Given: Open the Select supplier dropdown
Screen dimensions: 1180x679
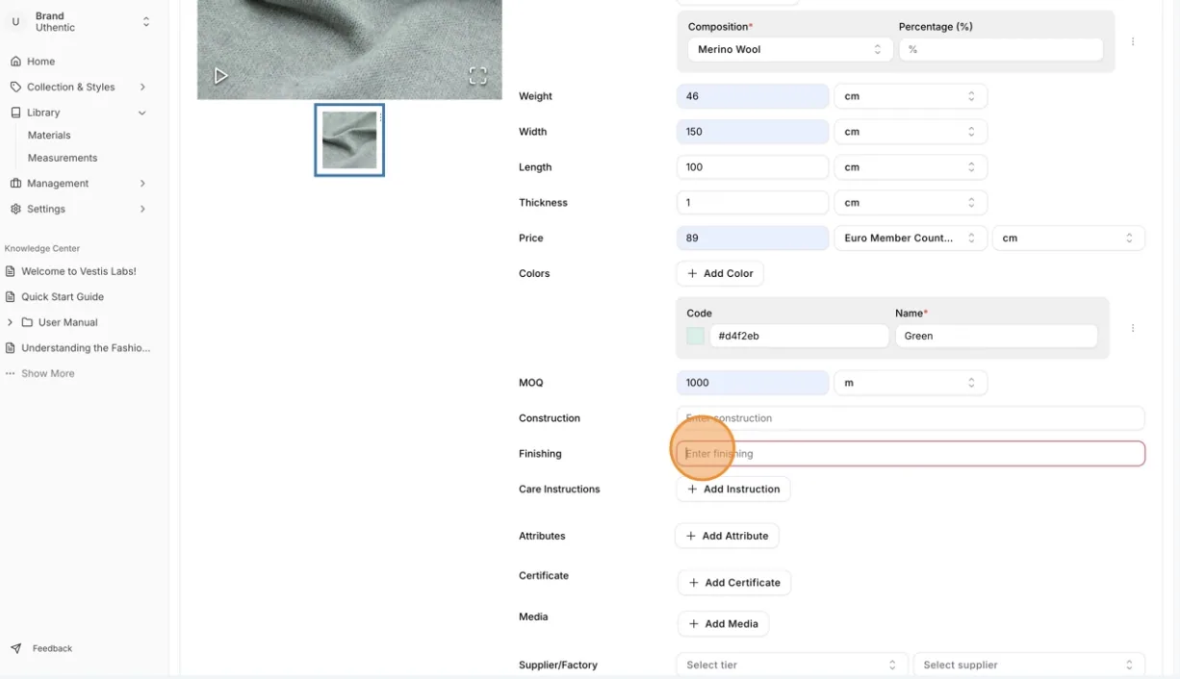Looking at the screenshot, I should pos(1029,665).
